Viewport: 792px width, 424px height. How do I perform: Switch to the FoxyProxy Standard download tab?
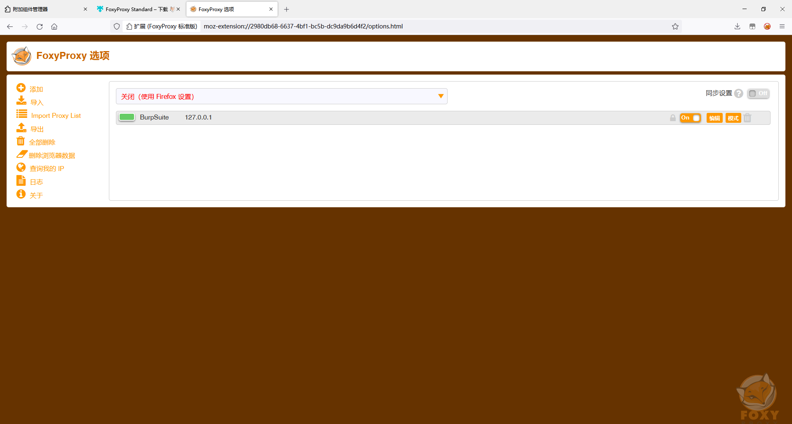[x=139, y=9]
